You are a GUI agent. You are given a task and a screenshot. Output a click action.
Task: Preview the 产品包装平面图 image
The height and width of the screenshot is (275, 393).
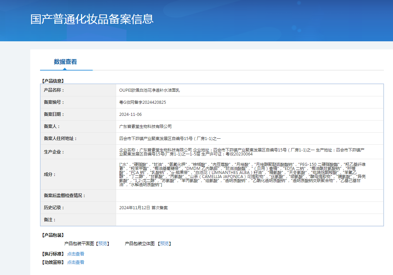tap(103, 243)
